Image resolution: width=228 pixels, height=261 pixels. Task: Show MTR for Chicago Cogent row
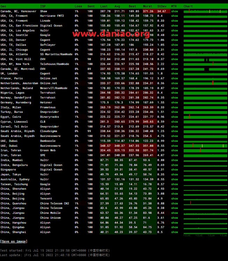pos(174,50)
